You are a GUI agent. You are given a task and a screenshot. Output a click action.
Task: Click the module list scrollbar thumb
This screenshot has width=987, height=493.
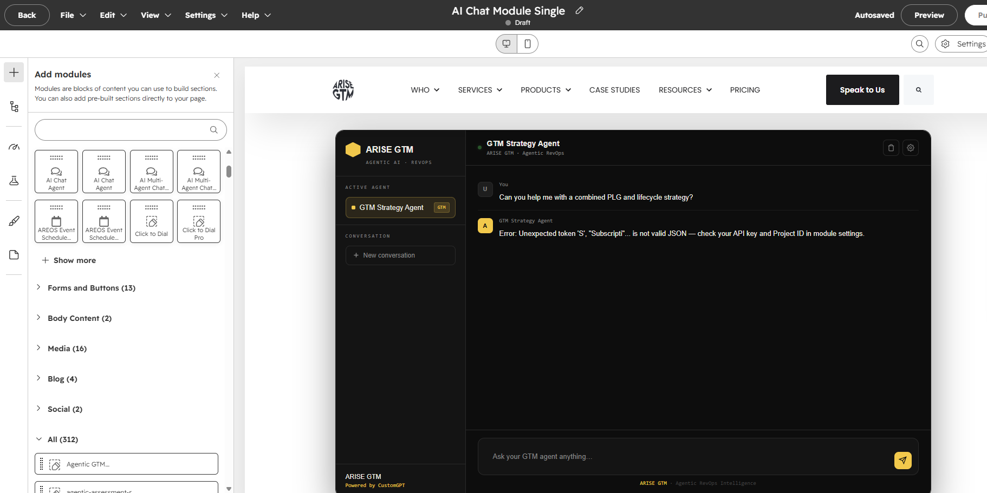pyautogui.click(x=229, y=172)
